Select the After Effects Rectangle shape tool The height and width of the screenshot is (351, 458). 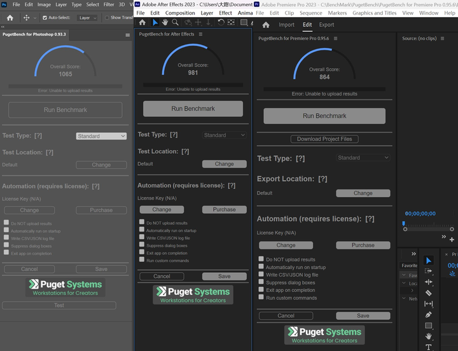244,22
